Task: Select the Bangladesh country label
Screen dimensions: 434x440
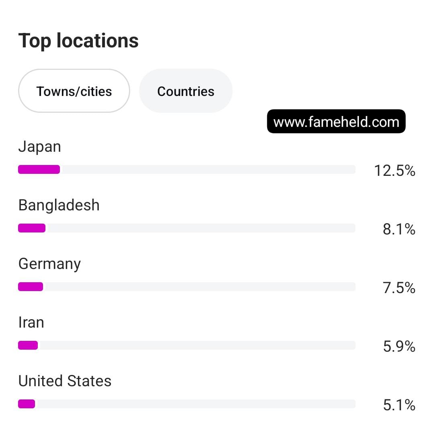Action: (59, 205)
